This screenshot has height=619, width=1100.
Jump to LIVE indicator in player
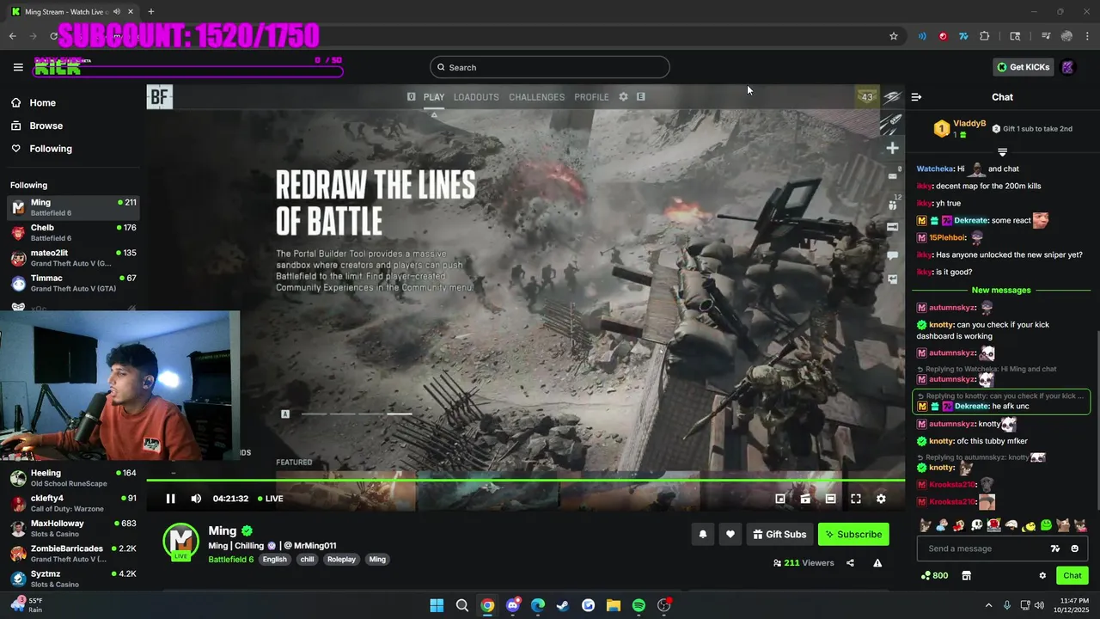coord(271,499)
